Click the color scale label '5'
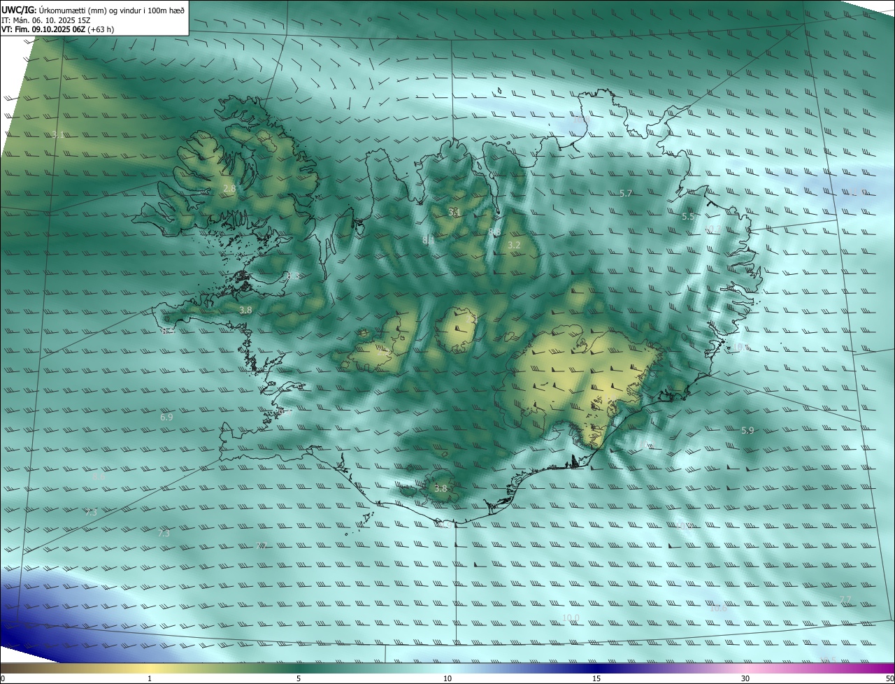Viewport: 895px width, 684px height. (x=299, y=678)
